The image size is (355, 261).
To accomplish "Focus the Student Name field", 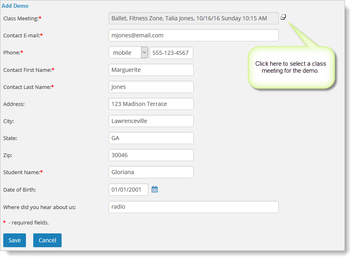I will coord(151,172).
